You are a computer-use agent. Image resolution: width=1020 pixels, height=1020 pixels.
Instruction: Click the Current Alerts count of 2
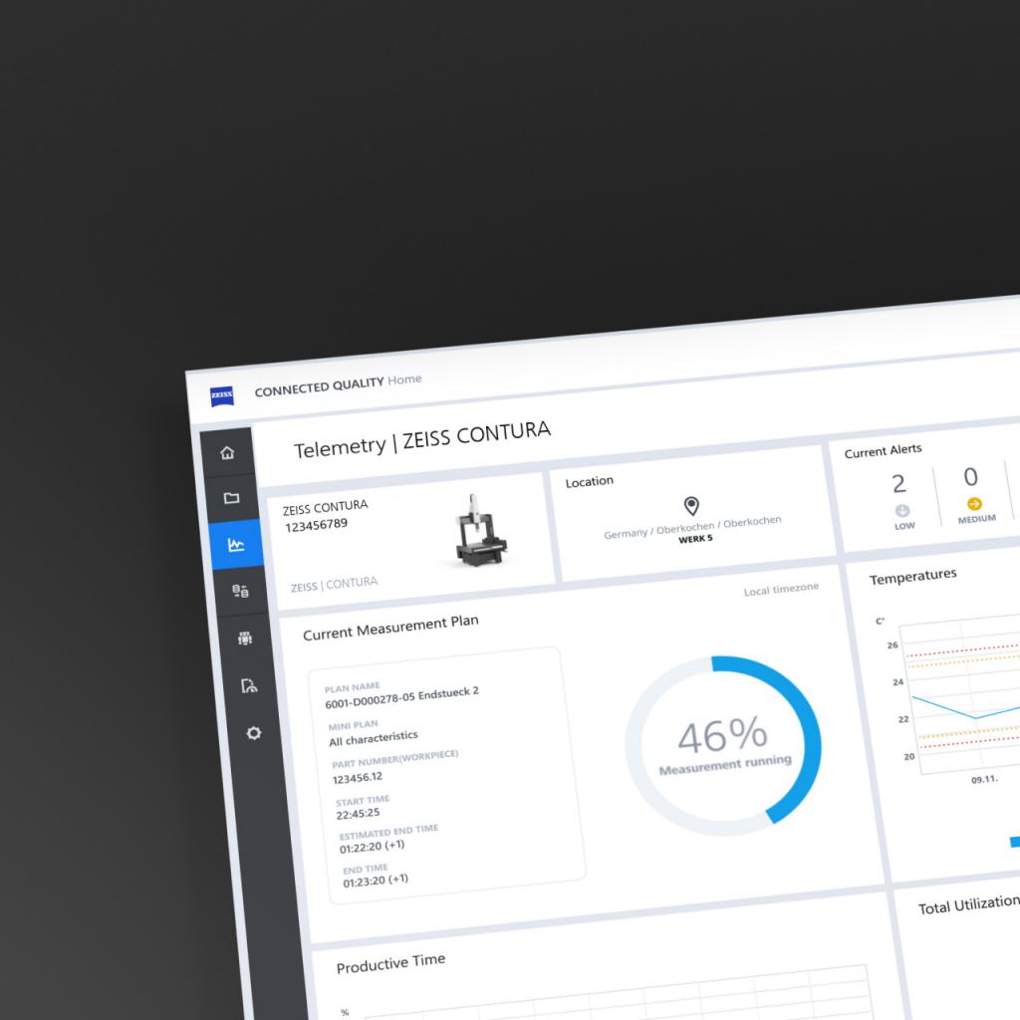coord(899,483)
